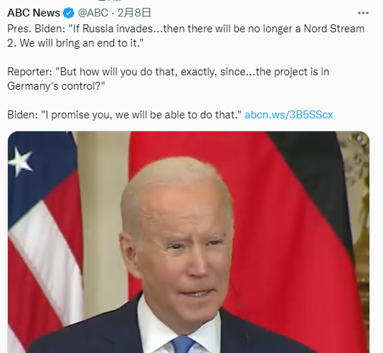The image size is (383, 353).
Task: Click Biden's blue tie in the video
Action: click(183, 344)
